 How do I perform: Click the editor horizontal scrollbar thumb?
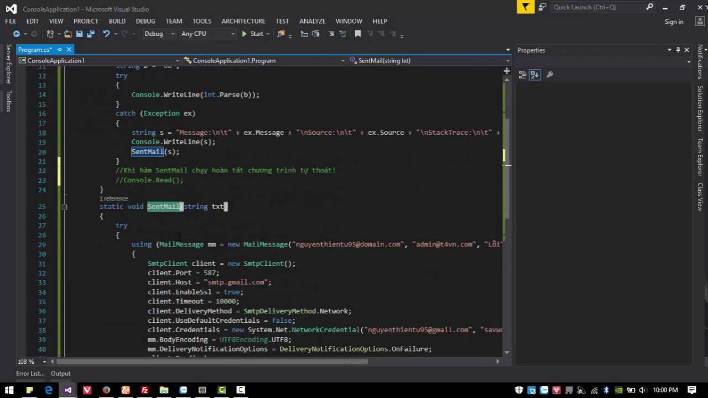(x=212, y=362)
